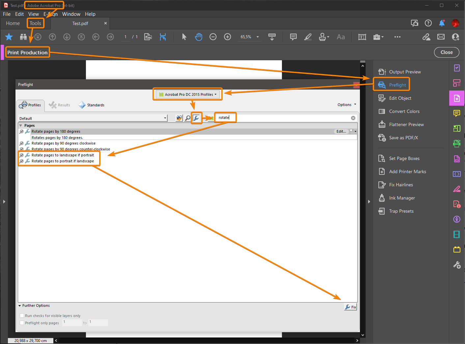This screenshot has width=465, height=344.
Task: Click the zoom in icon on toolbar
Action: pyautogui.click(x=227, y=37)
